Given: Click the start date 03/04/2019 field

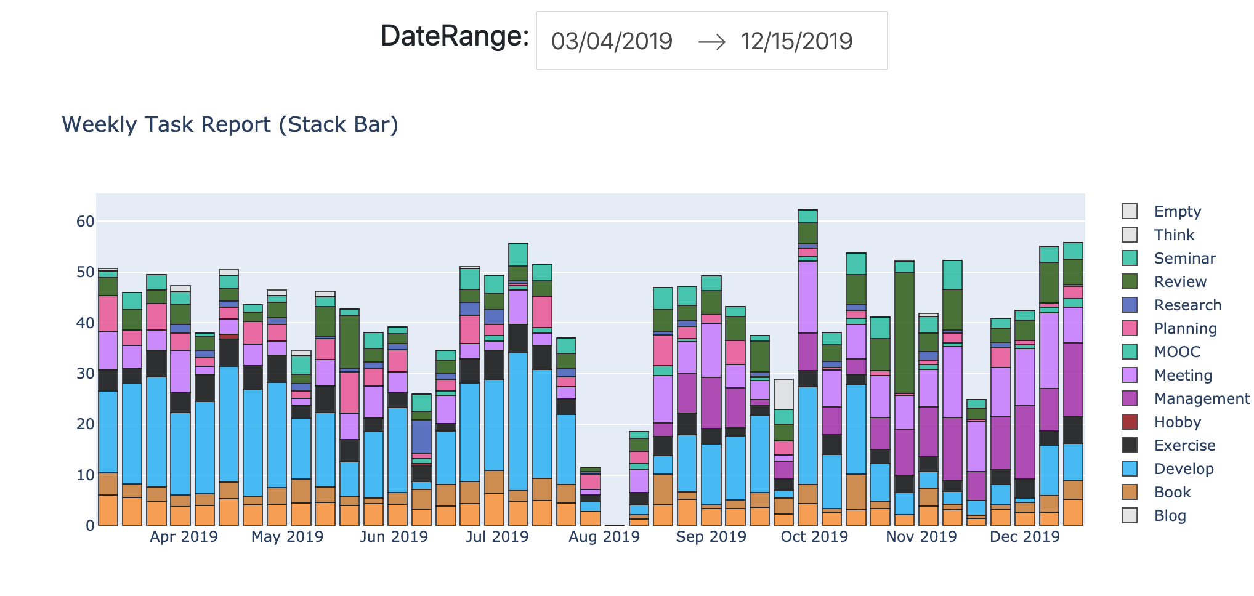Looking at the screenshot, I should pyautogui.click(x=612, y=41).
